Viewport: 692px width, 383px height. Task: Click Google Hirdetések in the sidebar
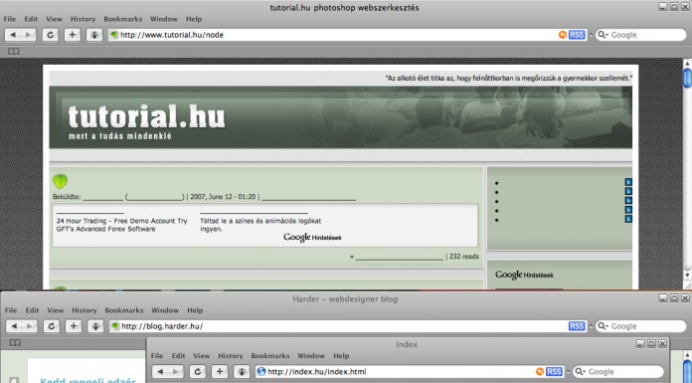coord(524,275)
